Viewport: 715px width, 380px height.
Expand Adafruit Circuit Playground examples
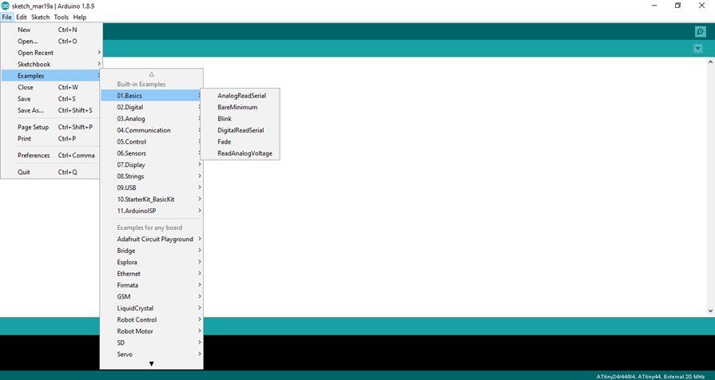point(152,239)
